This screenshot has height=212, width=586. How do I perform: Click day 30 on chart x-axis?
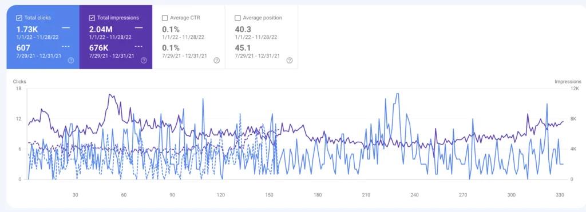[75, 195]
